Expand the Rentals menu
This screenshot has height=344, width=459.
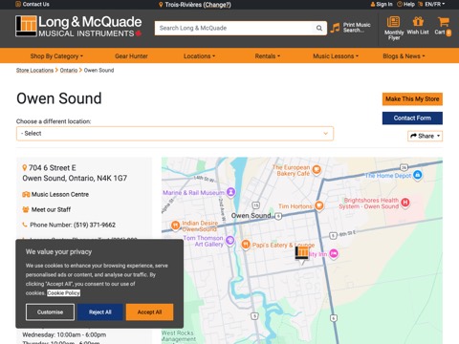(267, 56)
